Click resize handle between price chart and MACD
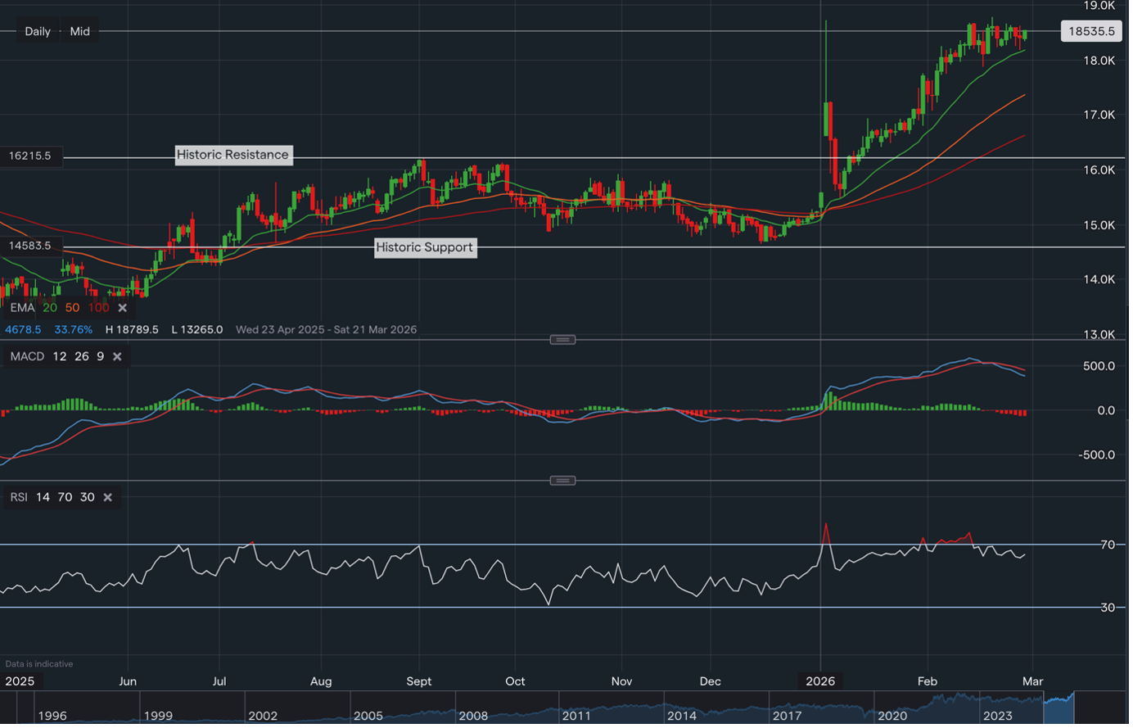The image size is (1133, 728). (x=562, y=340)
